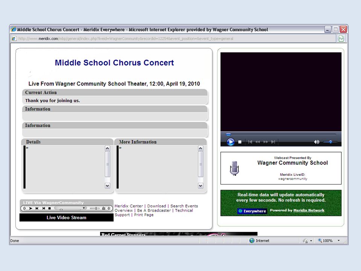The width and height of the screenshot is (361, 271).
Task: Mute the video player speaker icon
Action: (x=317, y=142)
